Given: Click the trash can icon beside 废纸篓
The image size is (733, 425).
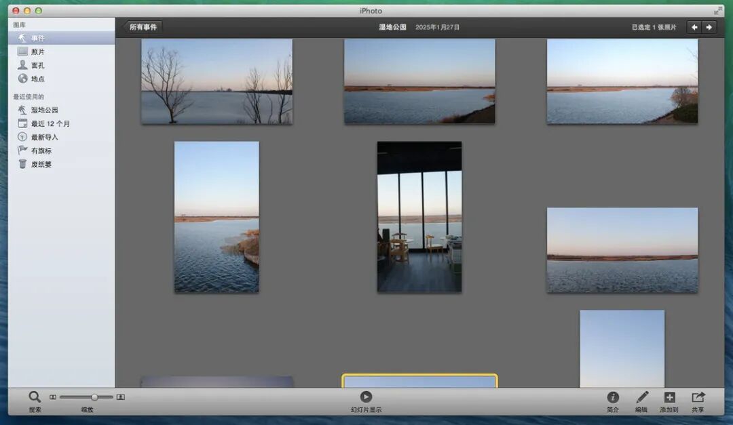Looking at the screenshot, I should pos(22,164).
